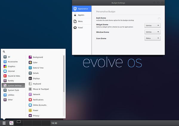
Task: Click the 'Online Accounts' label
Action: coord(40,105)
